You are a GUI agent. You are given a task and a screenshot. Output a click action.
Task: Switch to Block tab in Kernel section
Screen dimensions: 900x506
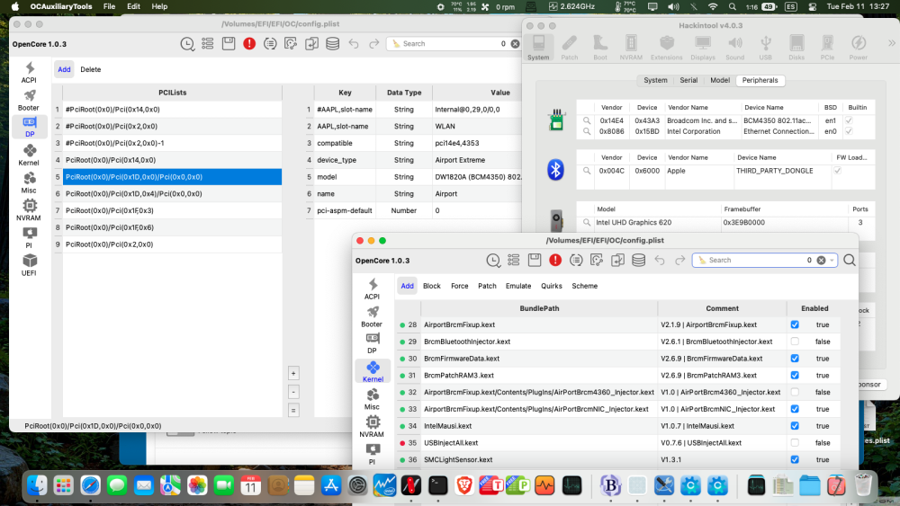tap(432, 286)
